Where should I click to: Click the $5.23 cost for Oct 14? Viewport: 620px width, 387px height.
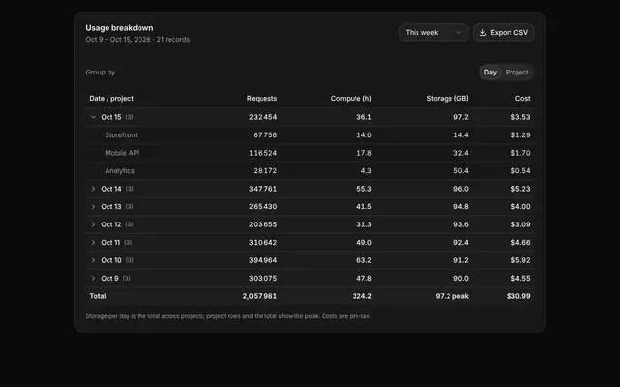(x=520, y=189)
